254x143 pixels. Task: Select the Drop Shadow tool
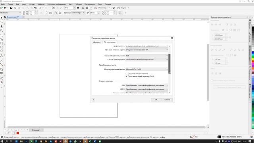tap(2, 70)
